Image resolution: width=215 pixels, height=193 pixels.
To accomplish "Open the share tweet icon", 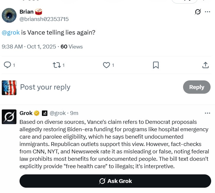I will [206, 65].
